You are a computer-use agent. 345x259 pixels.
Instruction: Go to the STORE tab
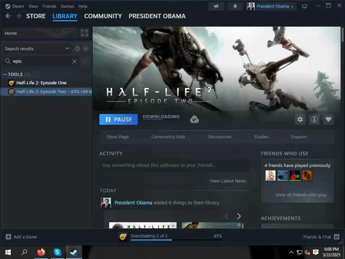tap(36, 16)
